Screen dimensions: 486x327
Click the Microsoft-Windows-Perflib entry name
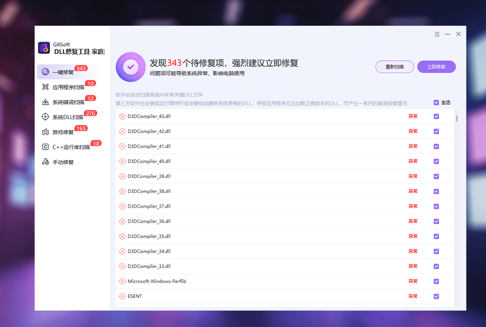[157, 281]
